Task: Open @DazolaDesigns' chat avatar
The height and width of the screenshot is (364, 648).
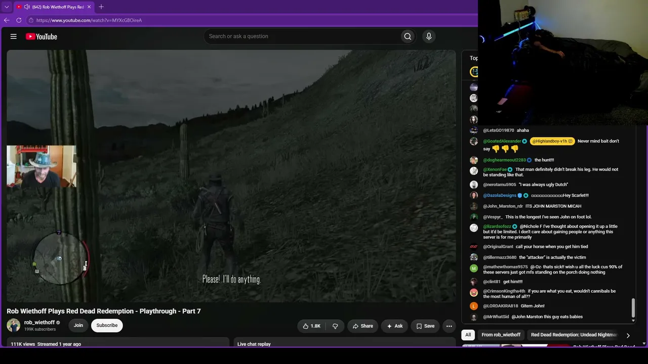Action: [474, 196]
